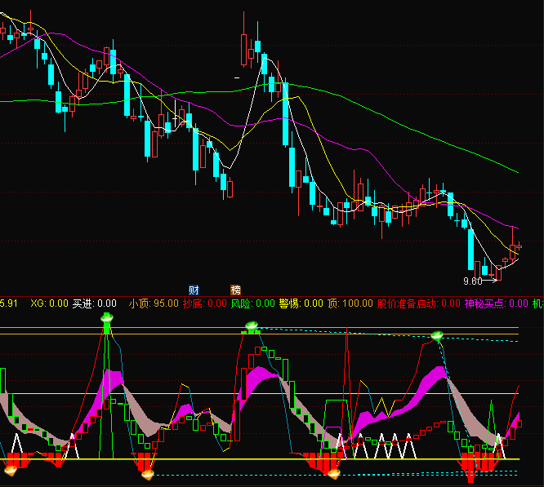Select the 顶: 100.00 indicator label
Viewport: 544px width, 487px height.
pos(350,303)
